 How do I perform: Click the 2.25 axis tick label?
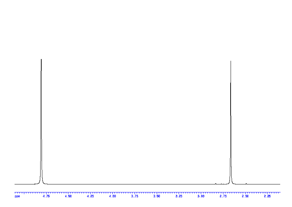pyautogui.click(x=267, y=196)
